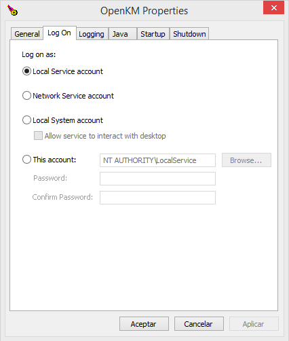Click the Confirm Password field
289x341 pixels.
click(x=157, y=198)
